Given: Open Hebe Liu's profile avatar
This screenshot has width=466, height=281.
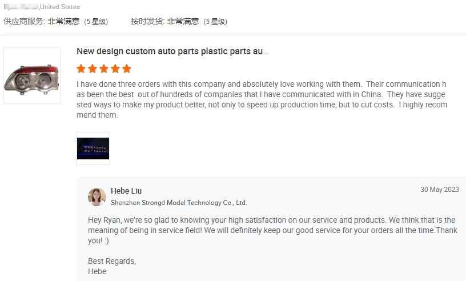Looking at the screenshot, I should tap(97, 196).
